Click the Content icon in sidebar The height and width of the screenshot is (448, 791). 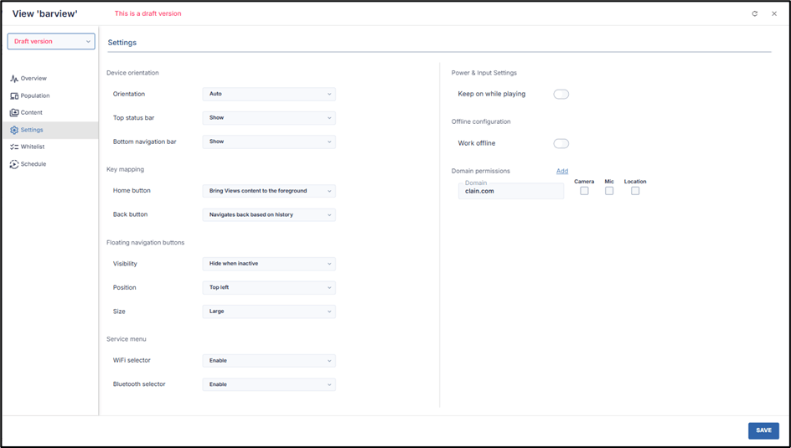(x=14, y=113)
